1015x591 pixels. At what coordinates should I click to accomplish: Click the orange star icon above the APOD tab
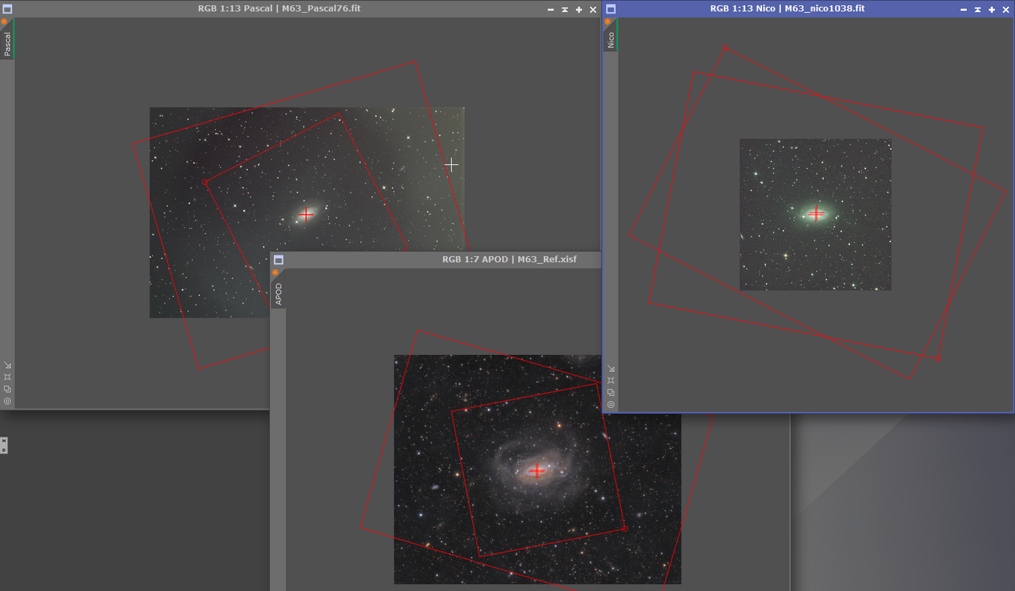tap(275, 273)
